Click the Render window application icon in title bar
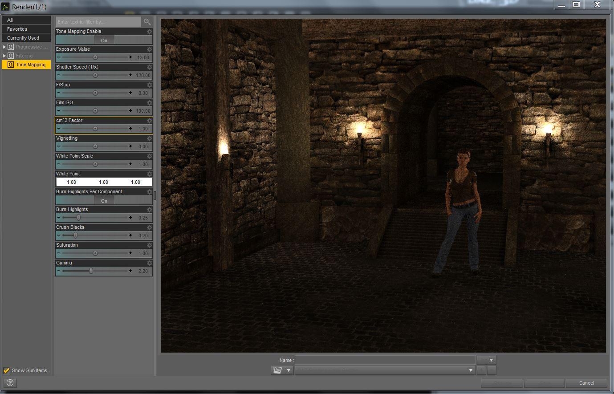The width and height of the screenshot is (614, 394). pos(5,7)
